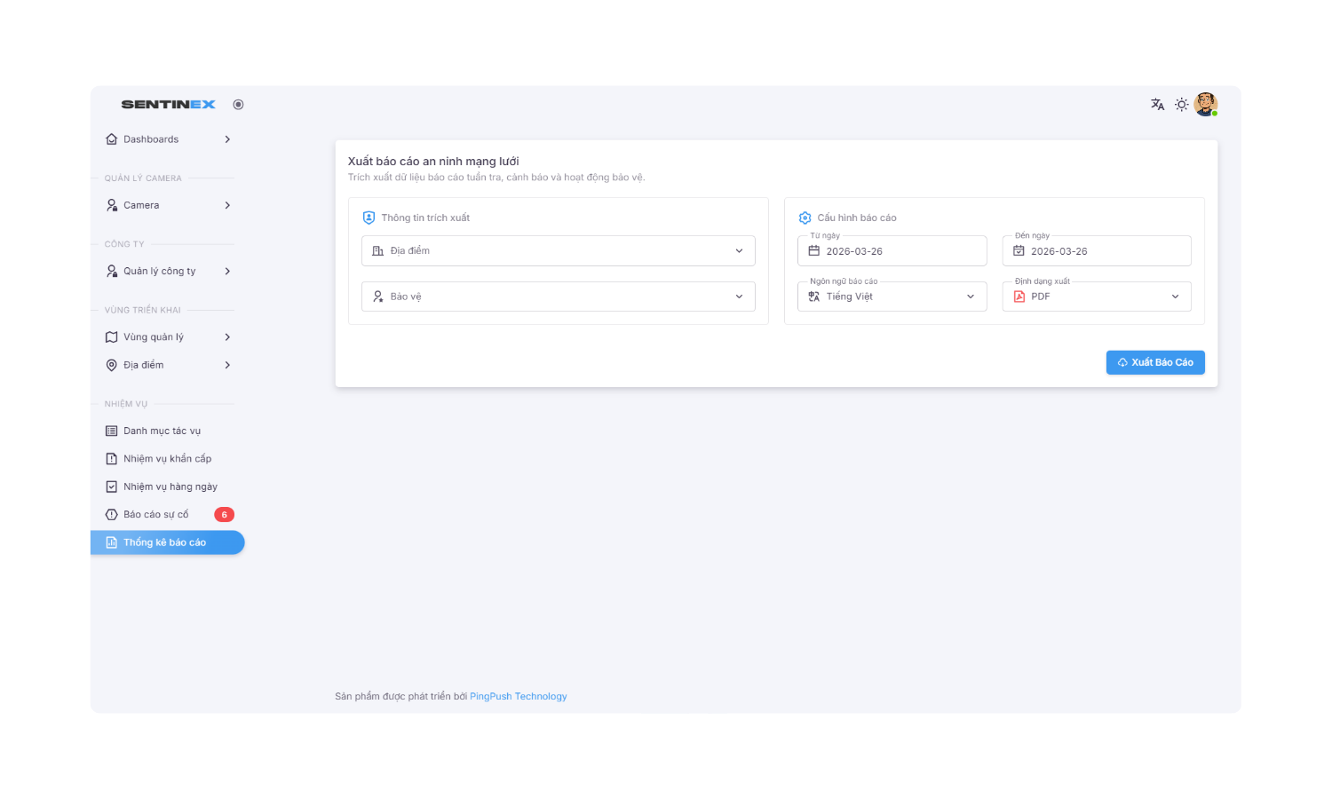Image resolution: width=1332 pixels, height=799 pixels.
Task: Open the Địa điểm dropdown
Action: [558, 251]
